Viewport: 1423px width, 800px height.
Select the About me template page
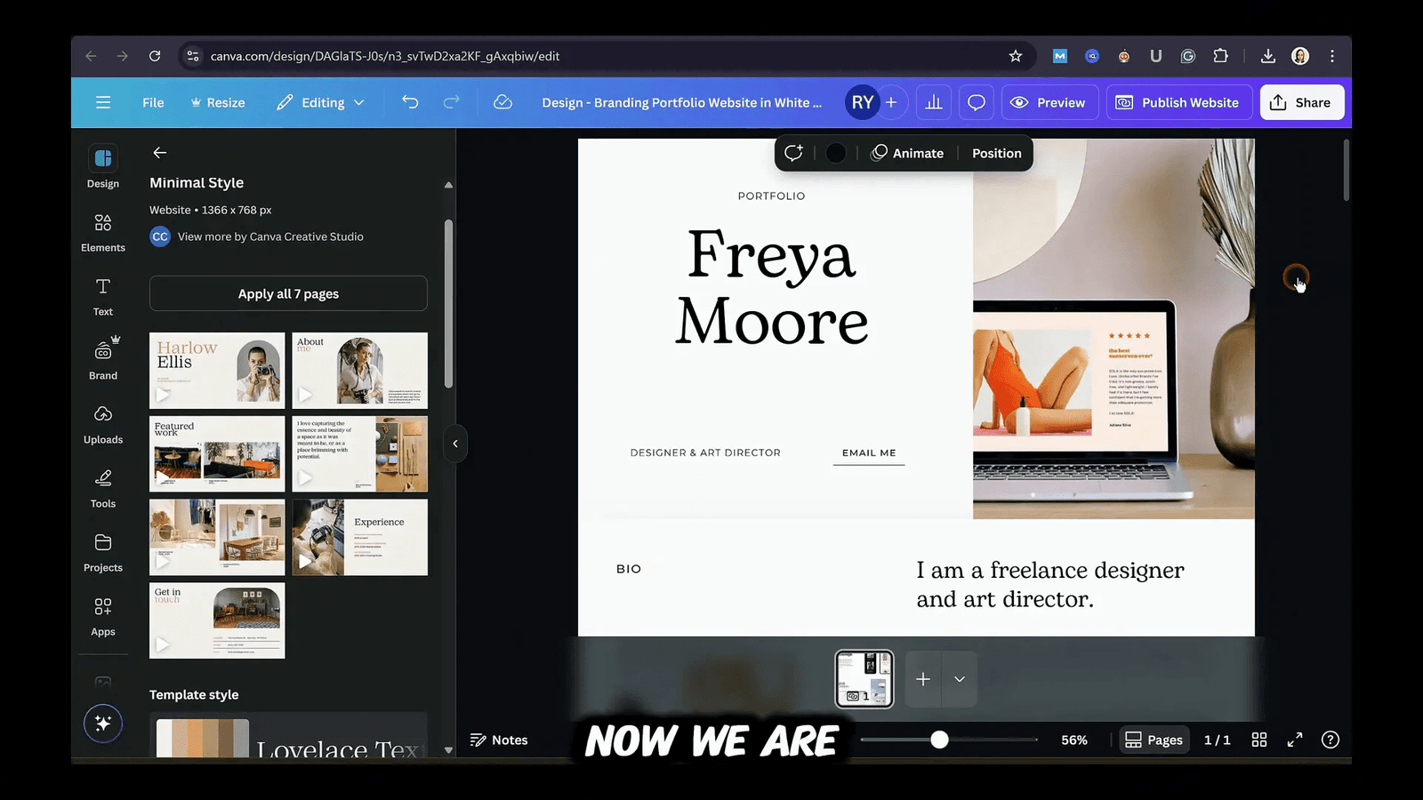[x=360, y=371]
